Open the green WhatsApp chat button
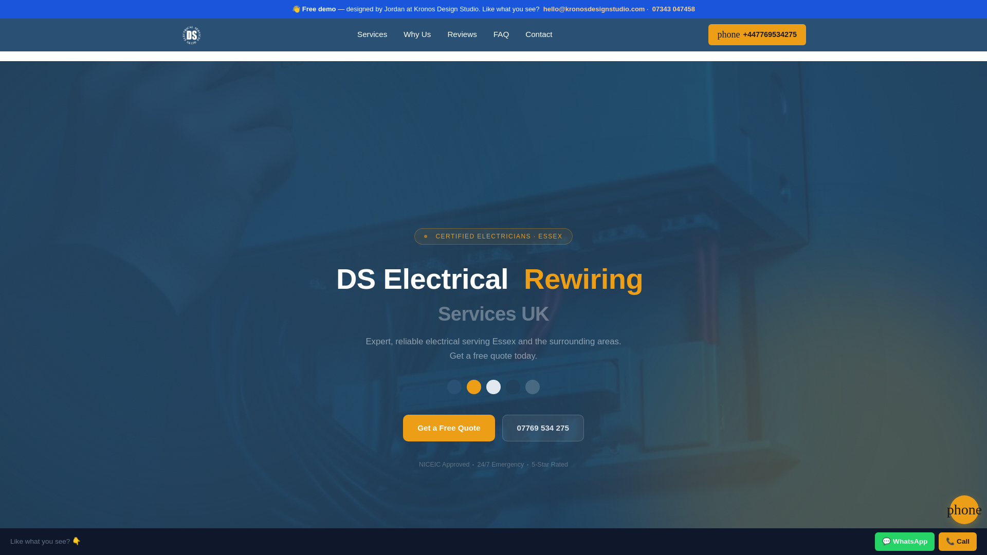This screenshot has height=555, width=987. click(x=904, y=542)
